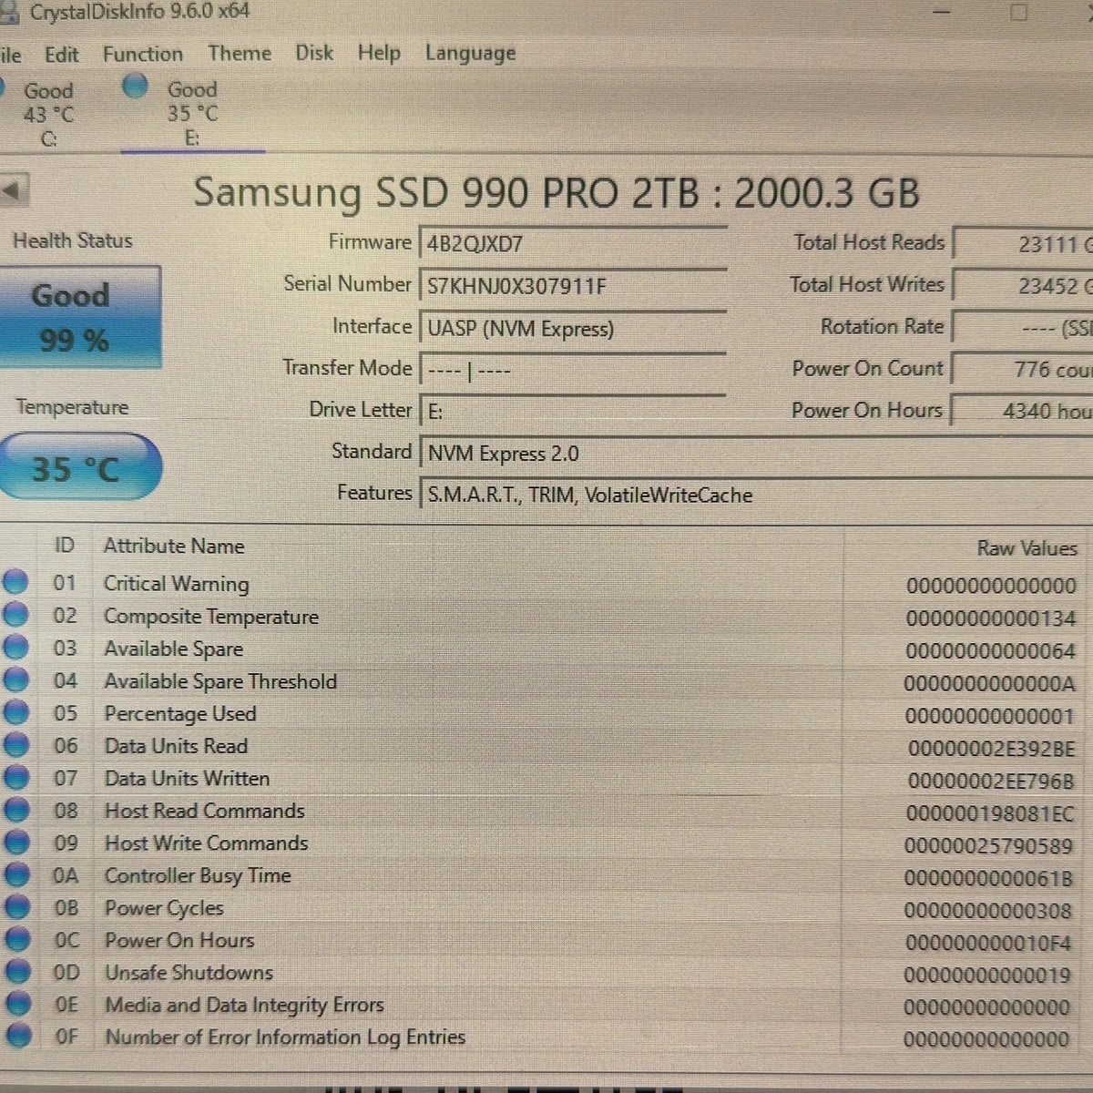The width and height of the screenshot is (1093, 1093).
Task: Click the Interface field UASP (NVM Express)
Action: coord(572,328)
